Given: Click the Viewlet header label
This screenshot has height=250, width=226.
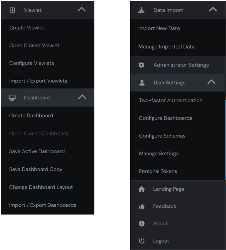Looking at the screenshot, I should [33, 10].
